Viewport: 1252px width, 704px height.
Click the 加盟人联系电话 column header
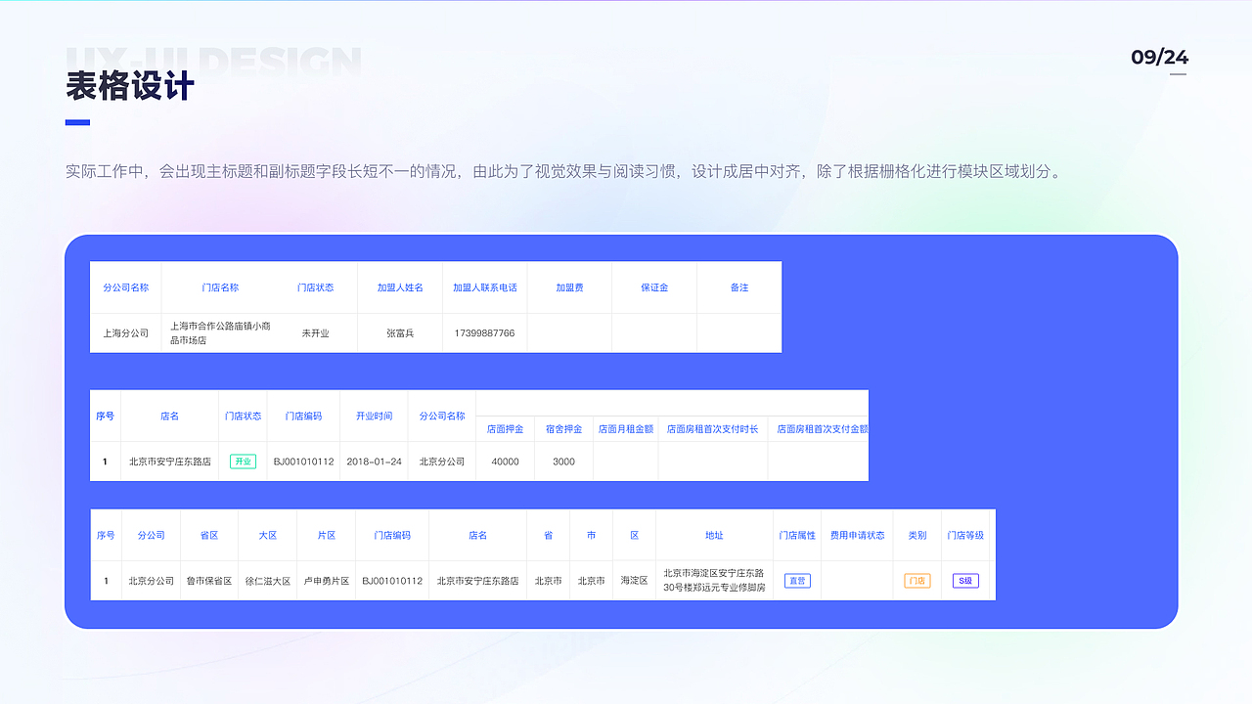point(484,287)
